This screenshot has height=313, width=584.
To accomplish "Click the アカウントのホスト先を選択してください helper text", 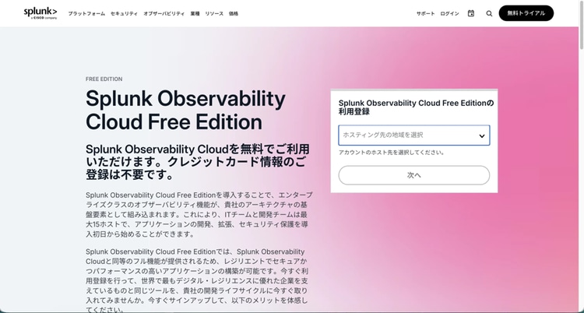I will (391, 153).
